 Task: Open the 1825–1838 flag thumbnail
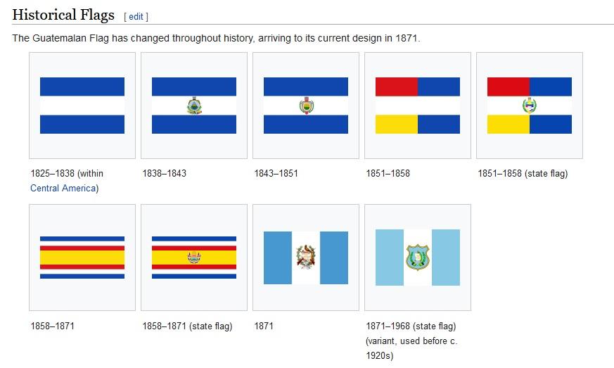click(x=82, y=106)
